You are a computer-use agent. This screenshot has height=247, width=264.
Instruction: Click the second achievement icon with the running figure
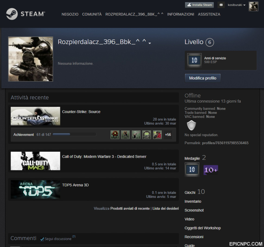tap(125, 135)
